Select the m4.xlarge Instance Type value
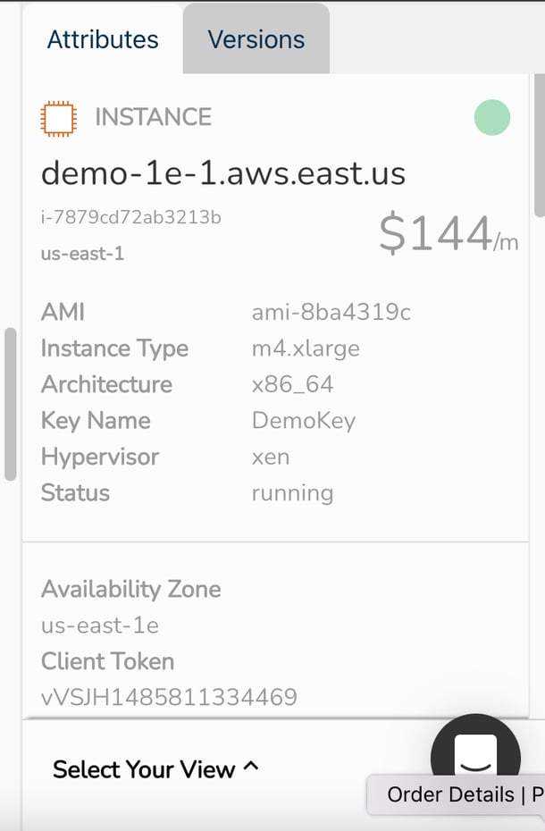This screenshot has width=545, height=831. 306,348
